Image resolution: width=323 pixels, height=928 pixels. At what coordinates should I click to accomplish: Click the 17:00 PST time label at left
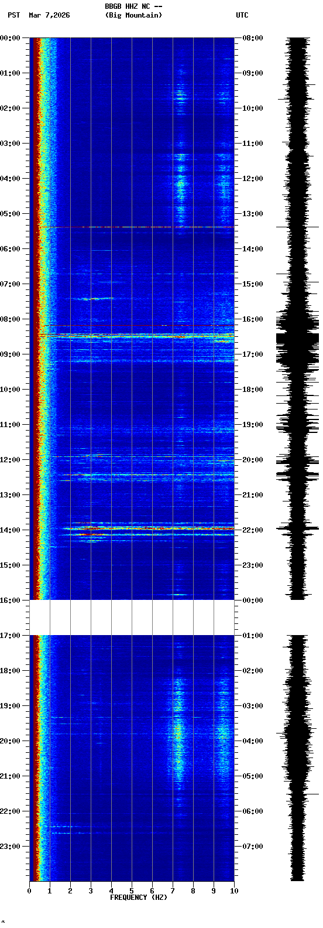[x=10, y=636]
